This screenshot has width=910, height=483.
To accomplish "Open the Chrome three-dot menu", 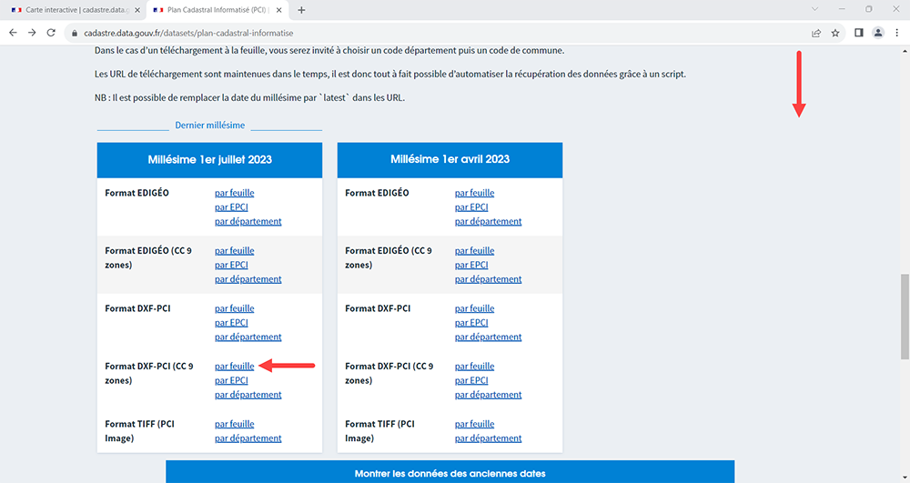I will point(896,32).
